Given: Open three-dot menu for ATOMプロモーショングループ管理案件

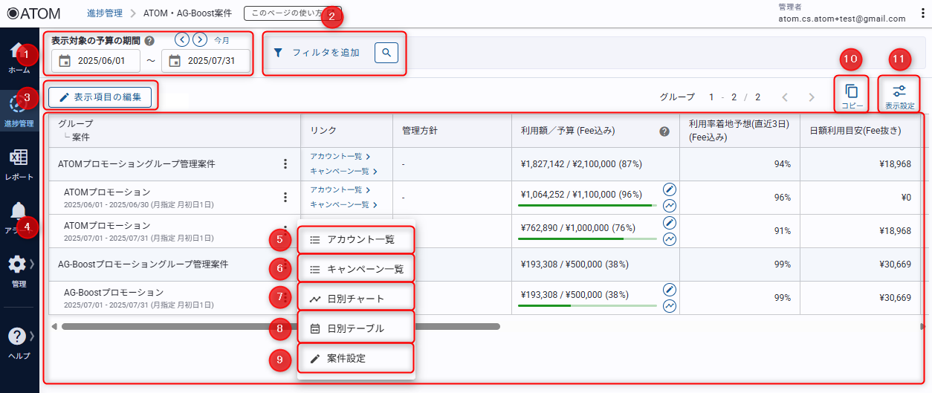Looking at the screenshot, I should (285, 164).
